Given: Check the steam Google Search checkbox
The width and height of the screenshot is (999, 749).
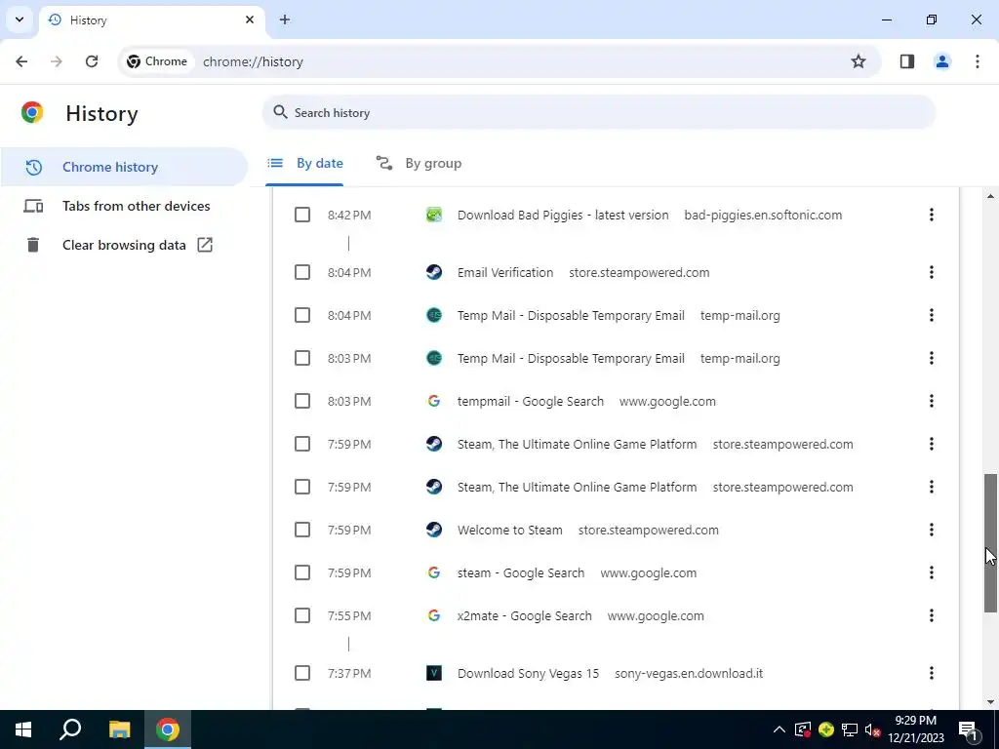Looking at the screenshot, I should click(302, 572).
